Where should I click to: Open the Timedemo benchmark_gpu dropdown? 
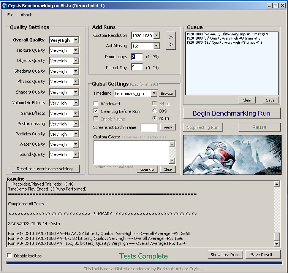click(x=154, y=94)
